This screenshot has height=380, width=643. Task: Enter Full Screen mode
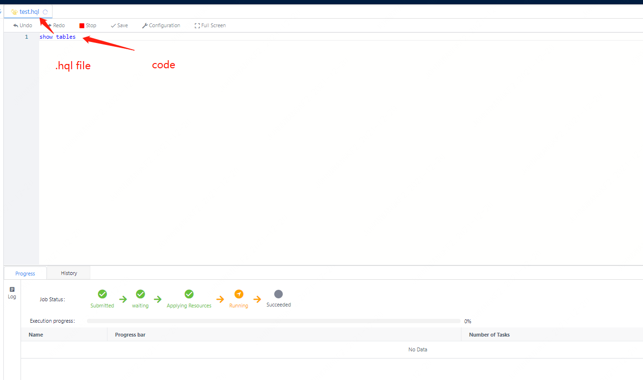[x=197, y=26]
